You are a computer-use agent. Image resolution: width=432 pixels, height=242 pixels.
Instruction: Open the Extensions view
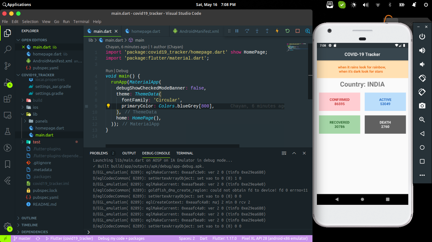tap(8, 99)
